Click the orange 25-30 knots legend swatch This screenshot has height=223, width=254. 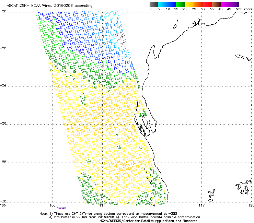(198, 4)
